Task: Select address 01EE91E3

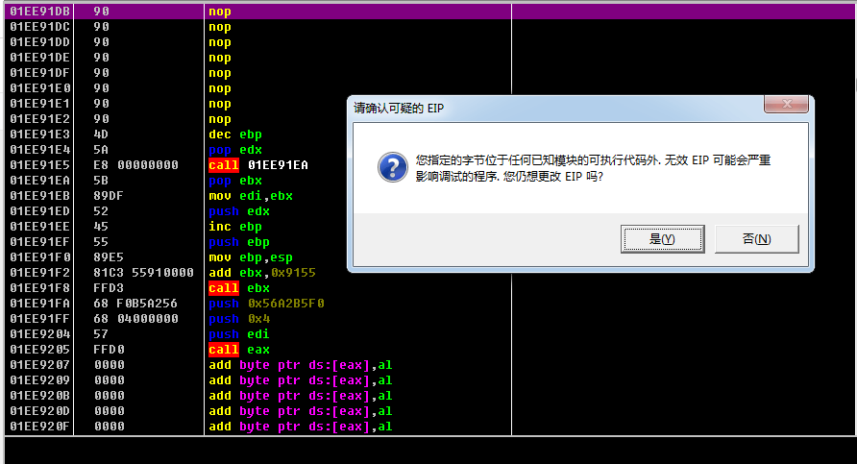Action: tap(40, 134)
